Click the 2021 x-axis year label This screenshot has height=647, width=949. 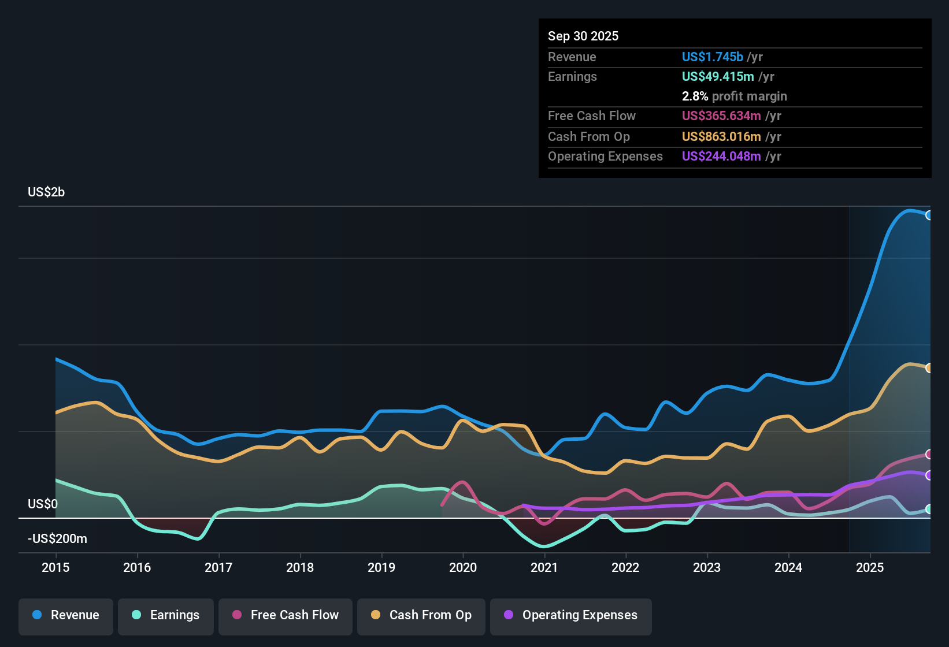pos(544,568)
